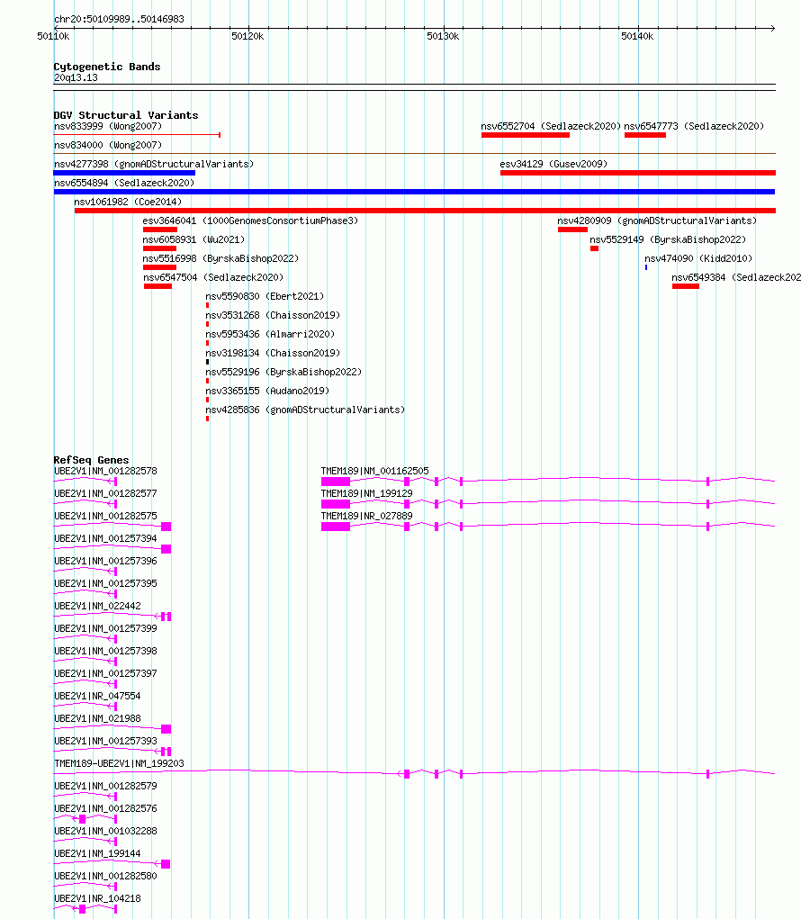Select UBE2V1|NM_001282577 transcript label
The width and height of the screenshot is (801, 919).
click(x=105, y=493)
